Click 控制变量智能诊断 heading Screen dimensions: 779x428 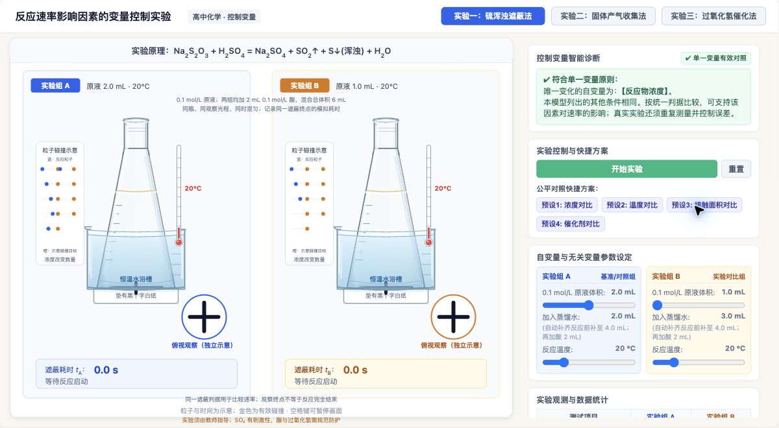[568, 58]
